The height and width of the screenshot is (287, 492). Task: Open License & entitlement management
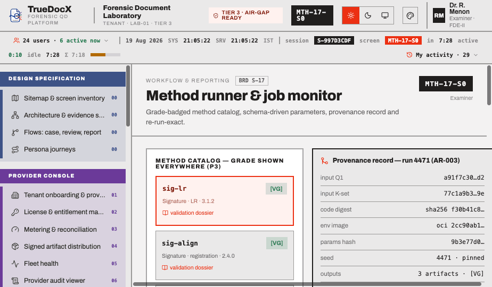pyautogui.click(x=64, y=212)
